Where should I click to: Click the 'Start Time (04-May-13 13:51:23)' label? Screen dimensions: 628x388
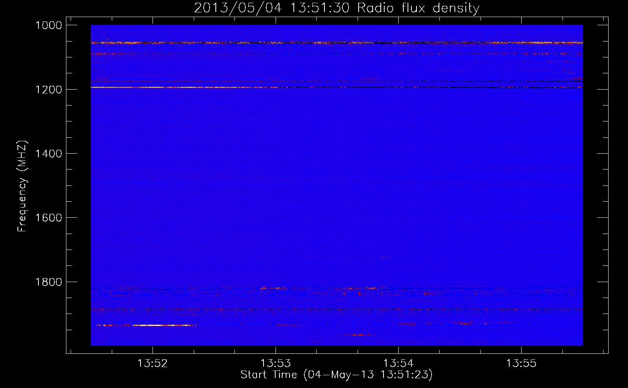click(336, 375)
